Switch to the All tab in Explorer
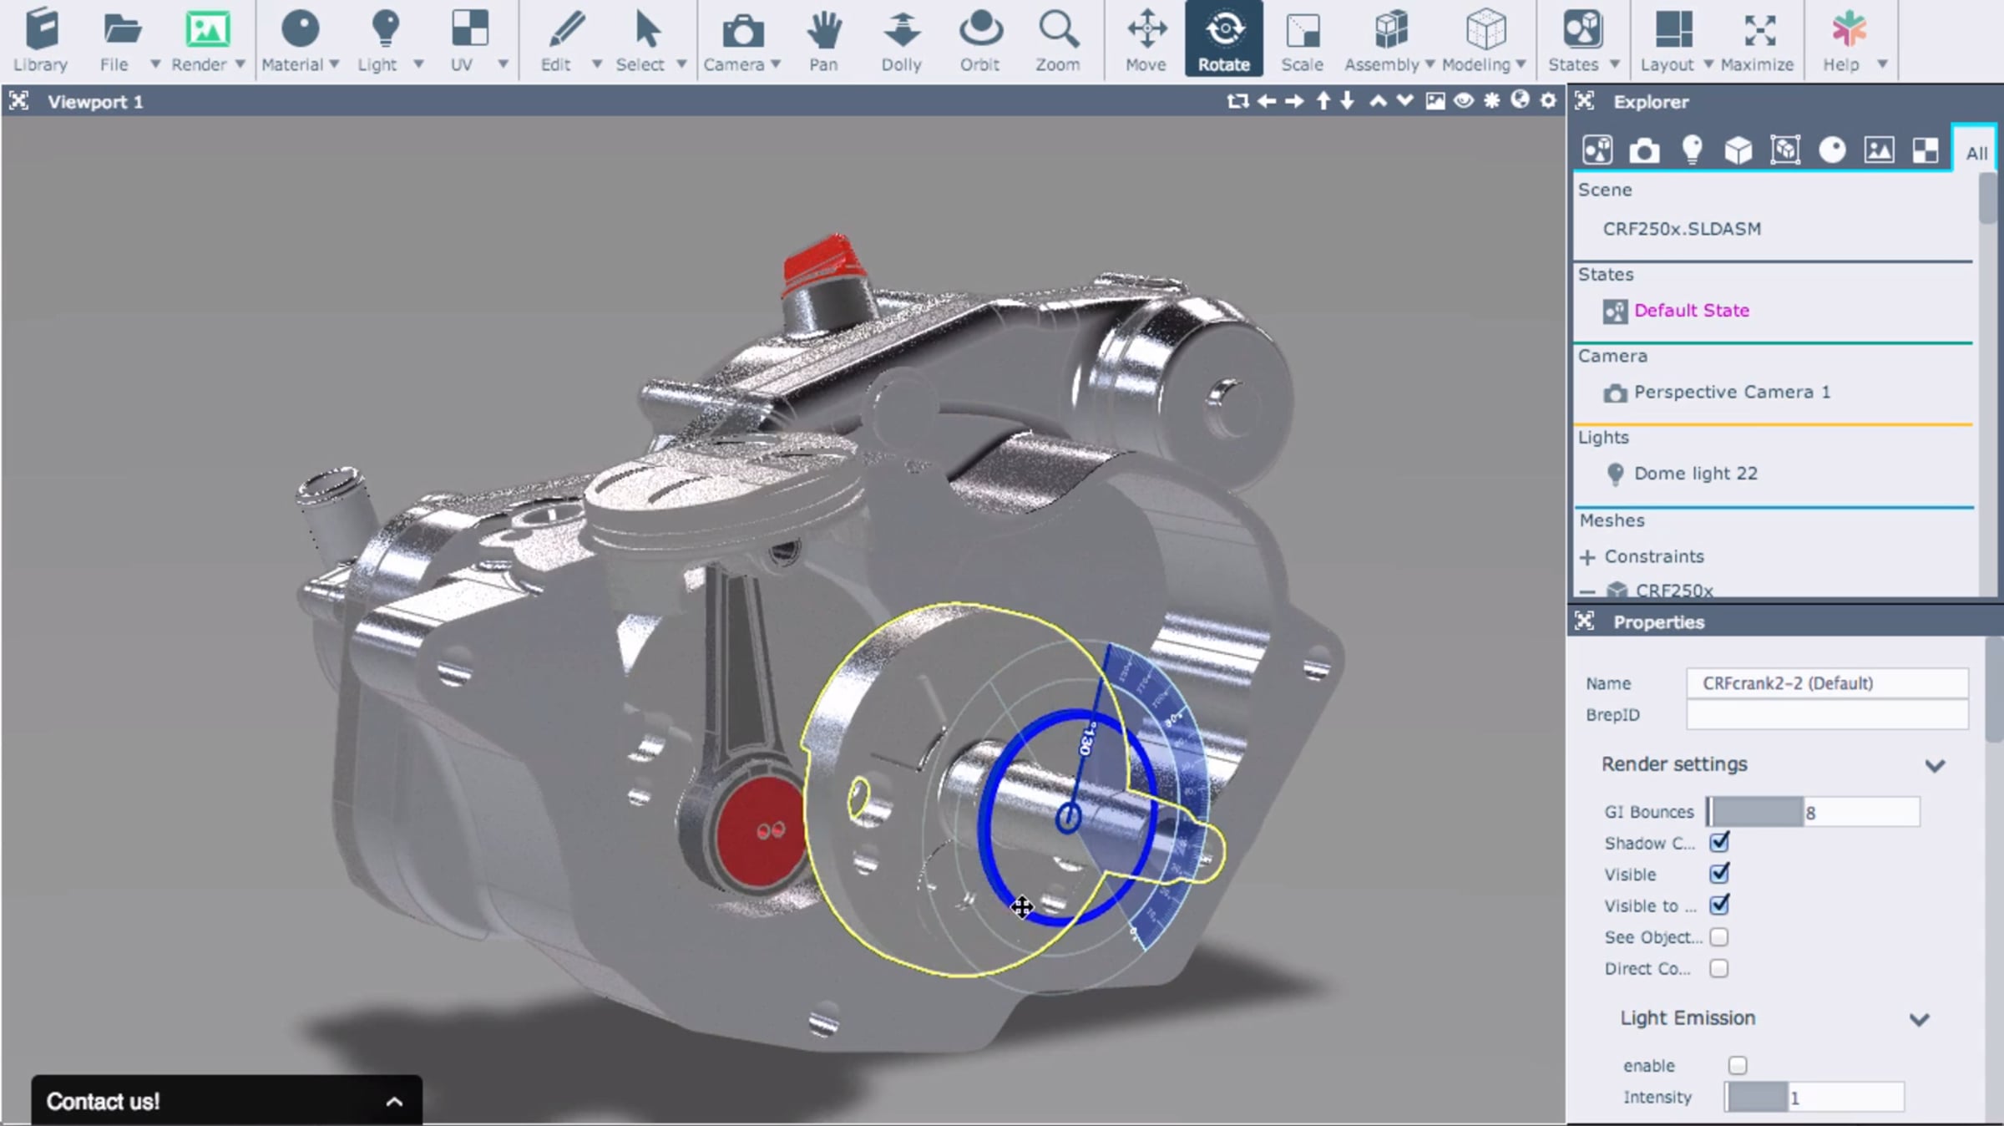The width and height of the screenshot is (2004, 1126). (x=1976, y=152)
